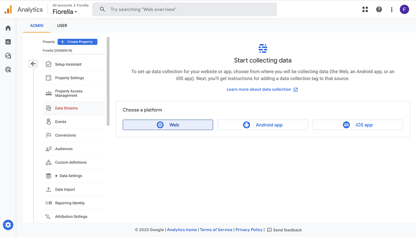
Task: Open the Reports icon
Action: [x=8, y=42]
